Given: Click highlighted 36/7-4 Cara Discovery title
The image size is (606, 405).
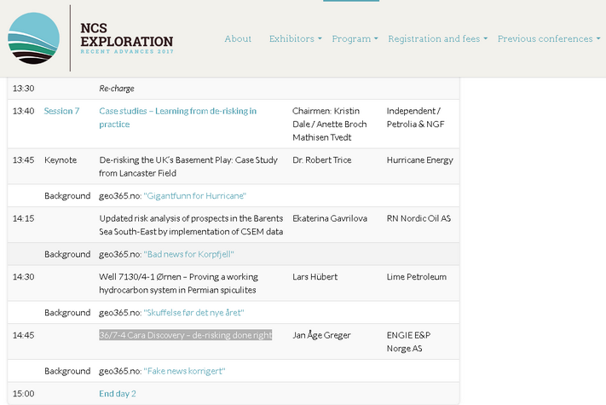Looking at the screenshot, I should (186, 335).
